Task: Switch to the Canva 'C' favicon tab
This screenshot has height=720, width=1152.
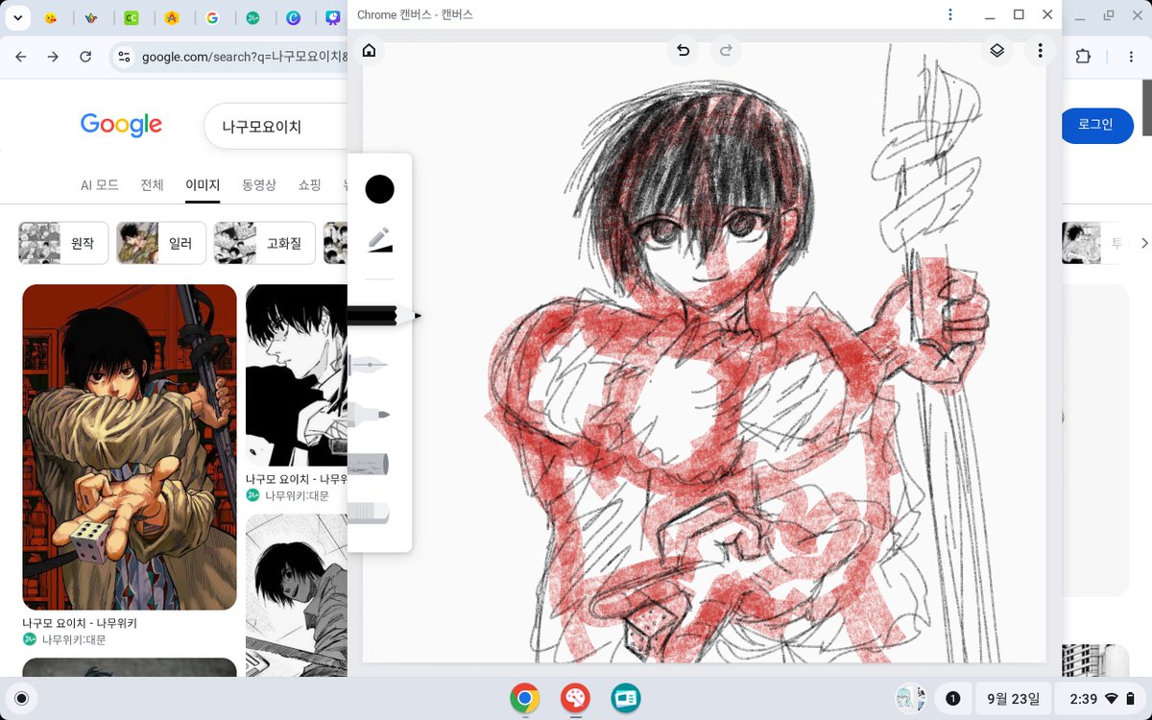Action: click(293, 18)
